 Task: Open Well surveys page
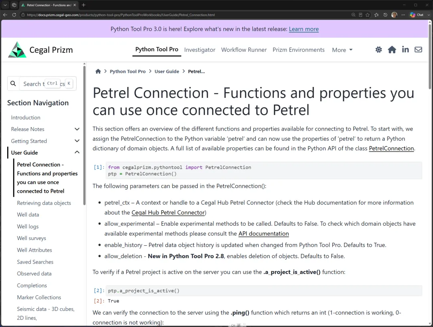(32, 238)
